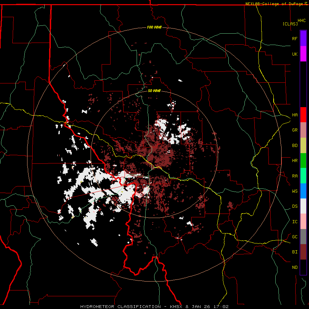The image size is (309, 309).
Task: Click the 'DS' legend label
Action: coord(295,206)
